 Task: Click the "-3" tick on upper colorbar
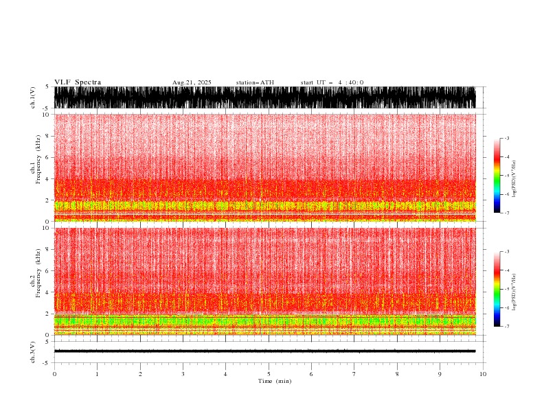point(507,138)
